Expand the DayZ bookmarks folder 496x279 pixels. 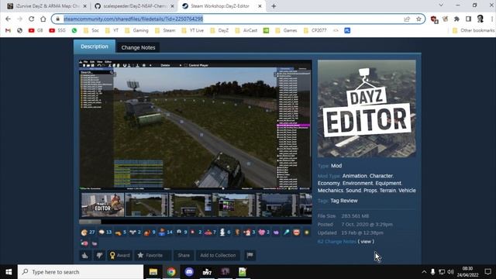pos(219,30)
